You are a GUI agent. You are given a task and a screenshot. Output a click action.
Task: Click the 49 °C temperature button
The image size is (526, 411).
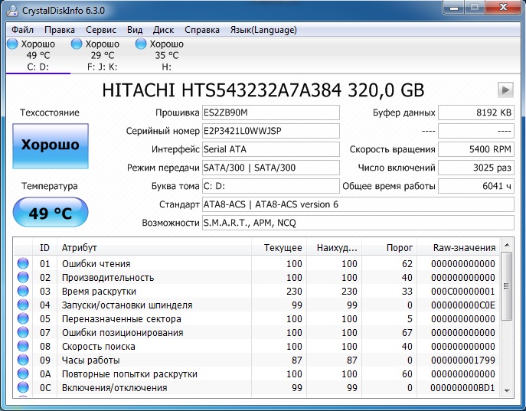coord(51,212)
